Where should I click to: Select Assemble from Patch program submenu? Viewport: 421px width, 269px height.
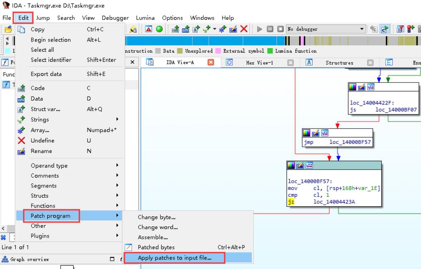tap(188, 237)
